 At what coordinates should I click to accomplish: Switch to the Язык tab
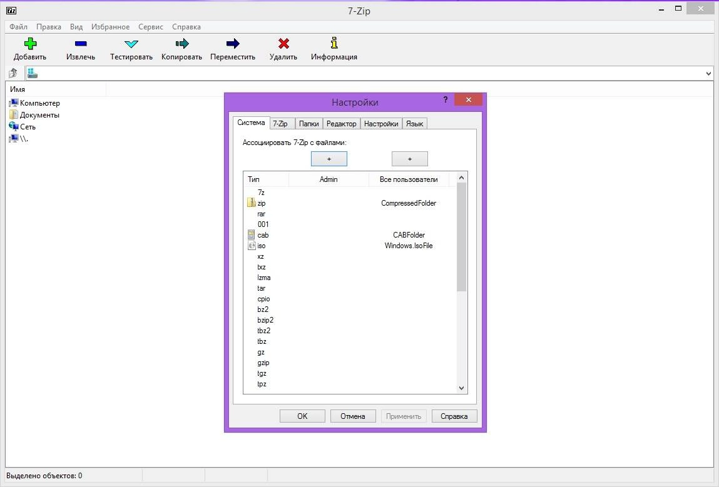coord(414,124)
